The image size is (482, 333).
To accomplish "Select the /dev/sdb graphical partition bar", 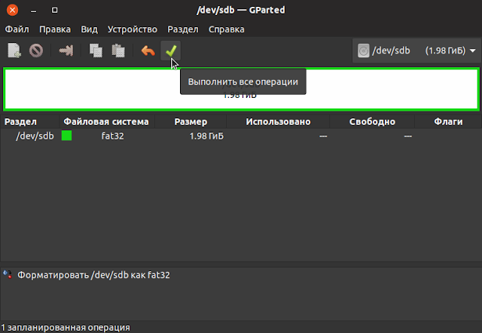I will [x=241, y=89].
